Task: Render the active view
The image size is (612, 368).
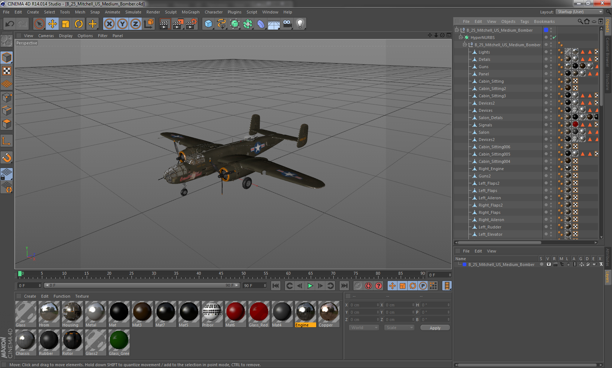Action: coord(165,24)
